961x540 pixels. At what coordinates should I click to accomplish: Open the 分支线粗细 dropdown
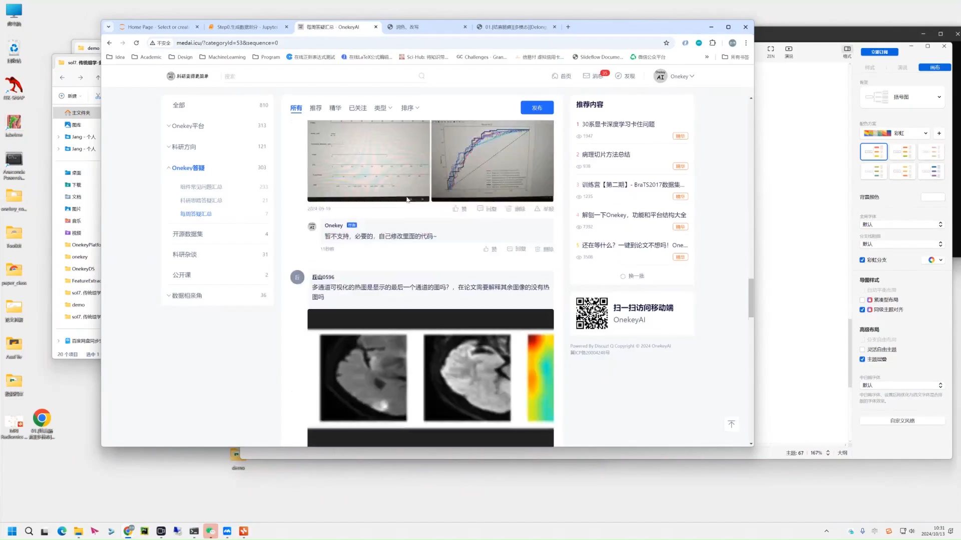pyautogui.click(x=902, y=244)
